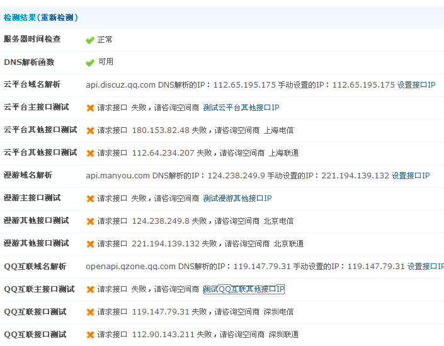444x346 pixels.
Task: Click green check icon next to 正常
Action: 90,40
